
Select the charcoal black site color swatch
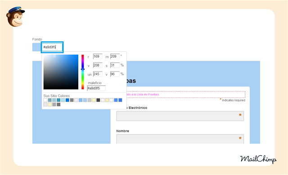(98, 100)
